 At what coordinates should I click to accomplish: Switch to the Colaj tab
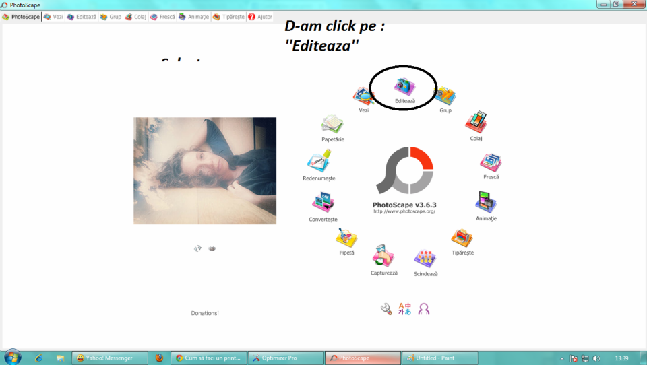tap(135, 17)
